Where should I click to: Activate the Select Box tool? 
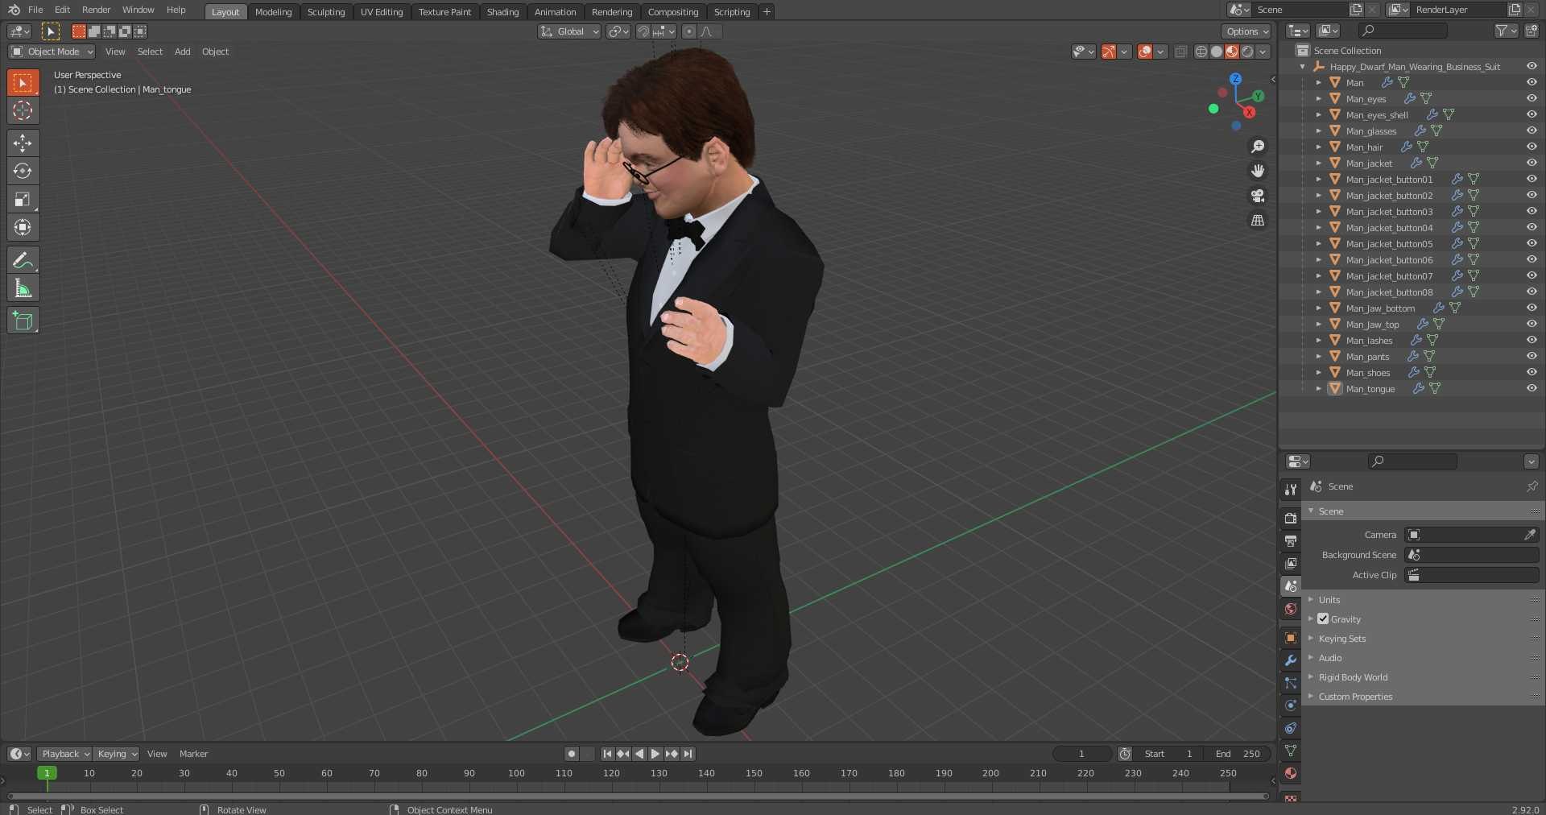pyautogui.click(x=23, y=82)
